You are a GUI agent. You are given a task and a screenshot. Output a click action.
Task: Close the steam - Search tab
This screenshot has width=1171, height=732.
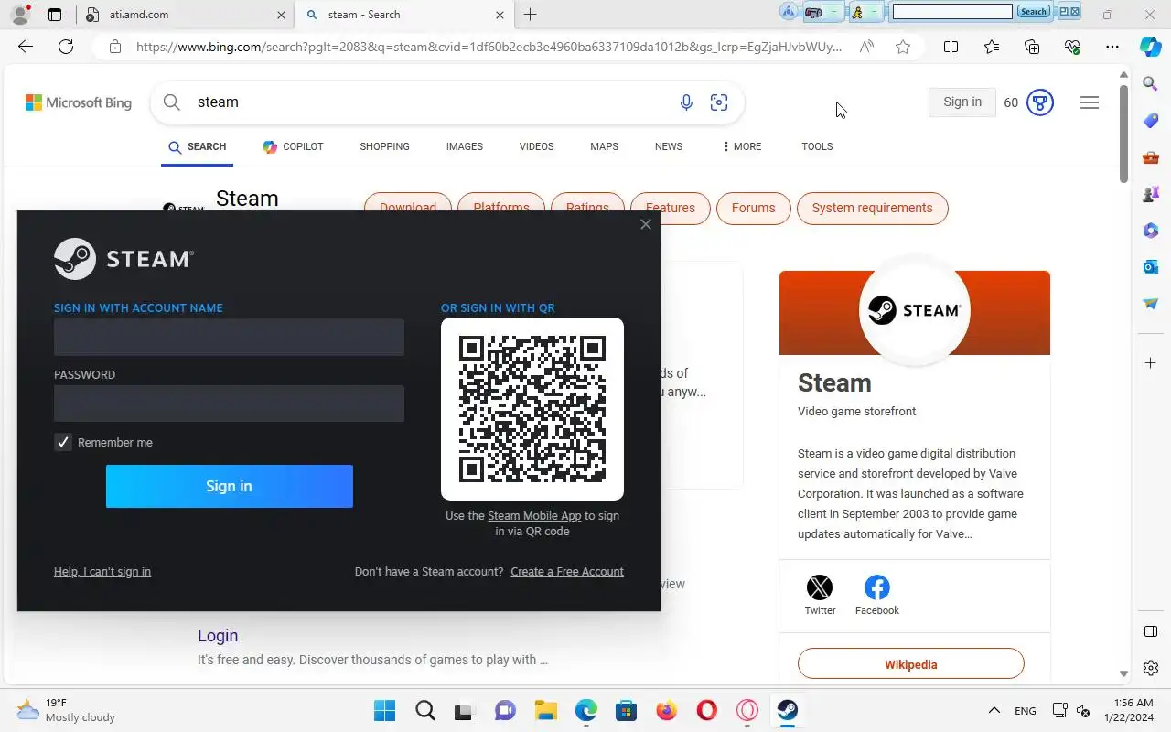[x=500, y=15]
